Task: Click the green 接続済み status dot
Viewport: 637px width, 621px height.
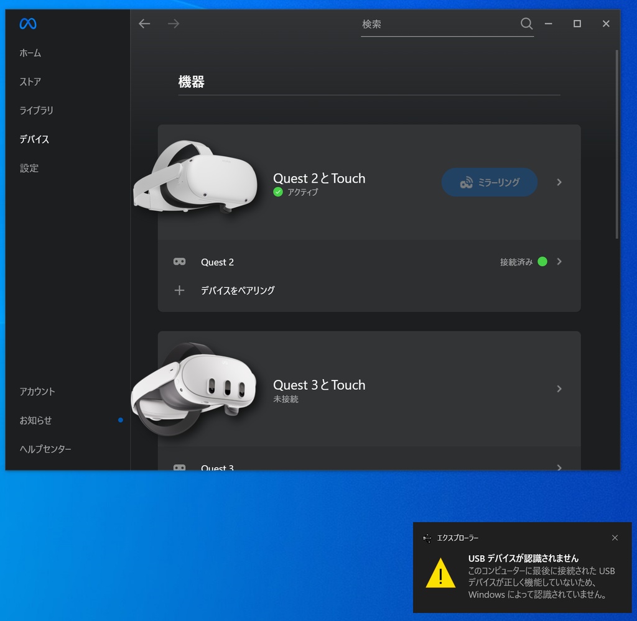Action: click(542, 261)
